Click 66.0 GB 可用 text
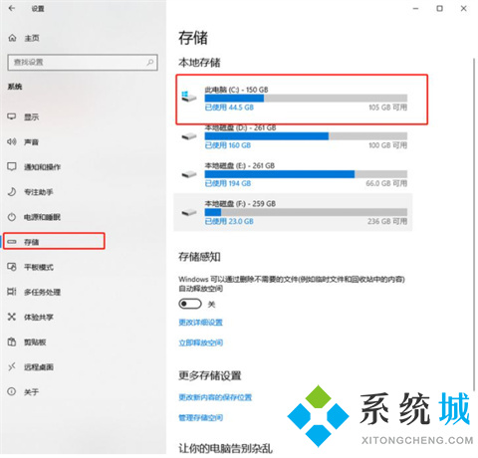This screenshot has width=478, height=458. coord(386,183)
